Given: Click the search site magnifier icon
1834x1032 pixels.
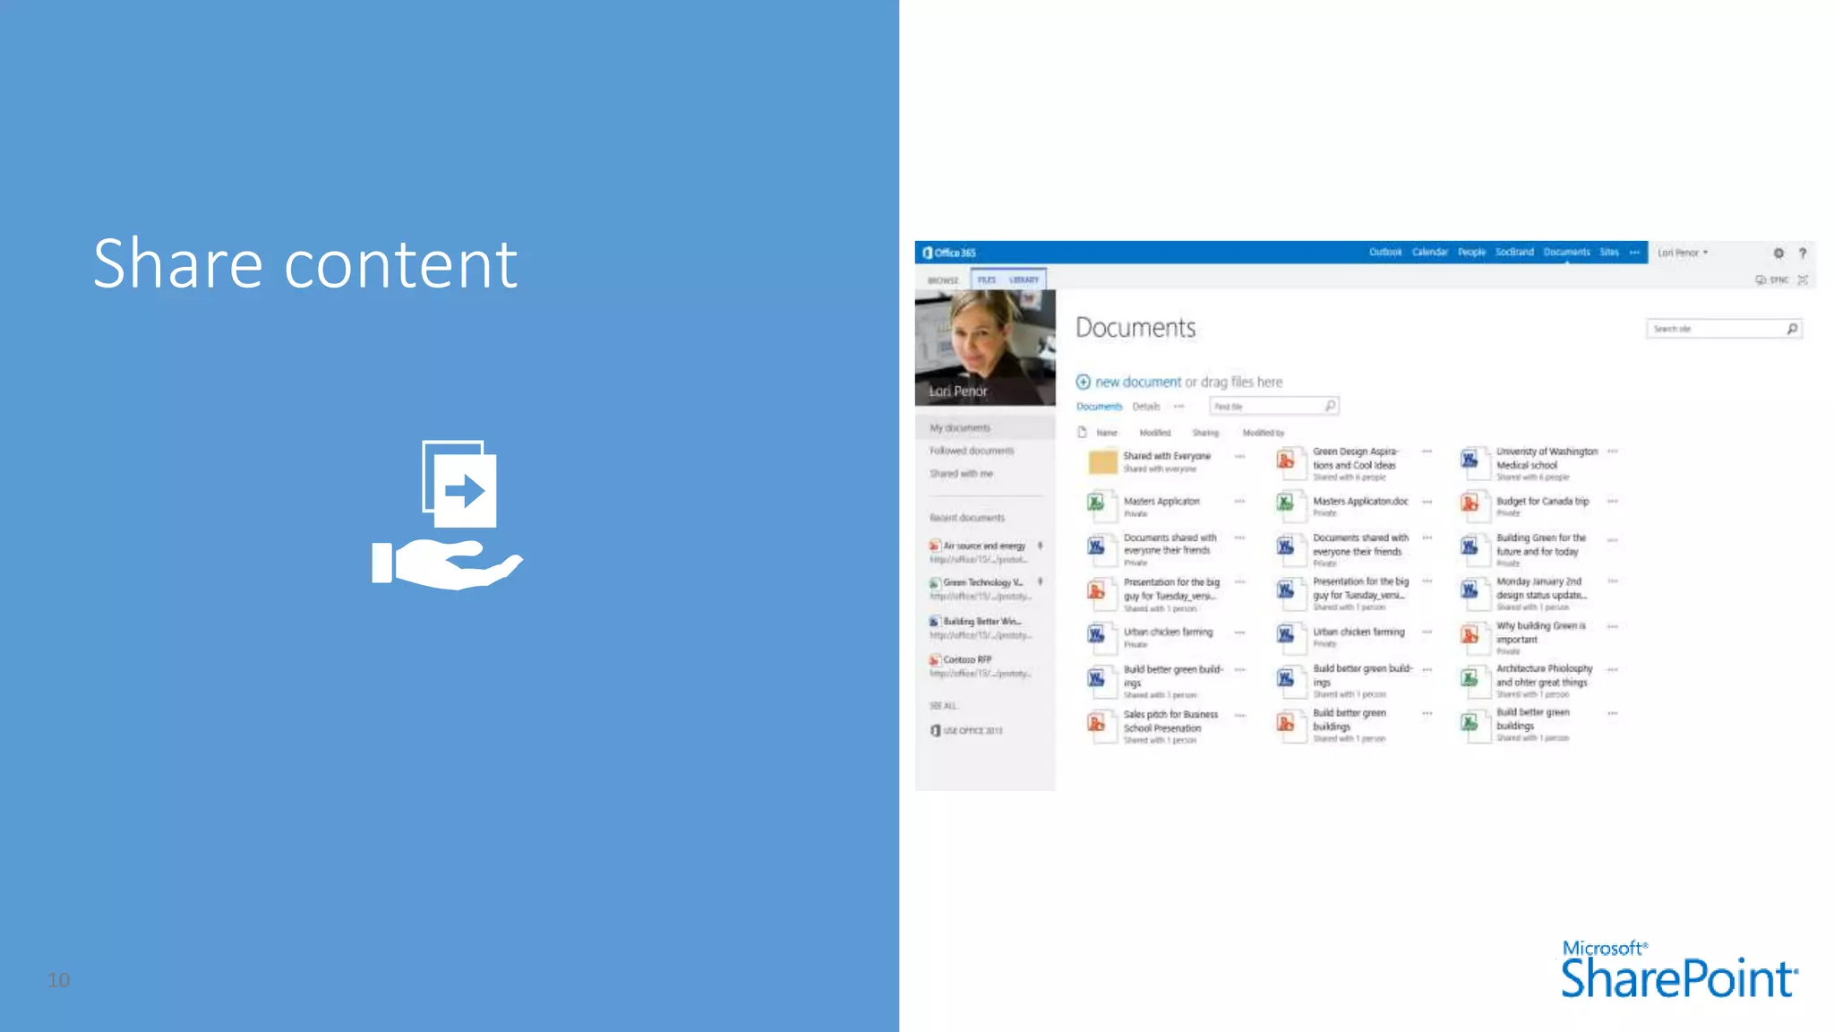Looking at the screenshot, I should [1792, 329].
